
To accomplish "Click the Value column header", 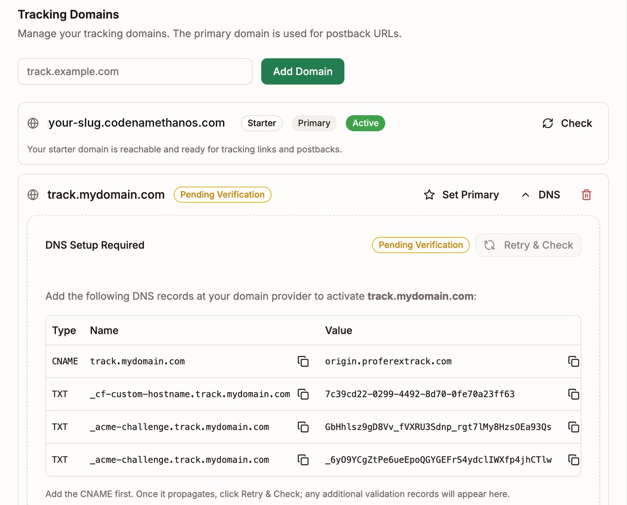I will click(339, 330).
